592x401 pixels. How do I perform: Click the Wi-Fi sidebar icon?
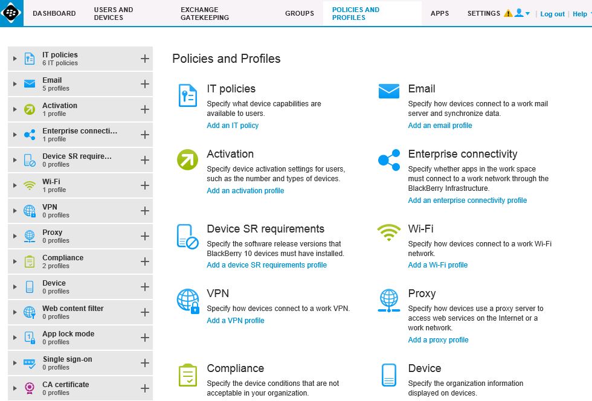[x=30, y=185]
